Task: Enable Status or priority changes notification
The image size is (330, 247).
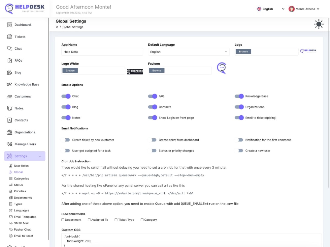Action: [152, 151]
